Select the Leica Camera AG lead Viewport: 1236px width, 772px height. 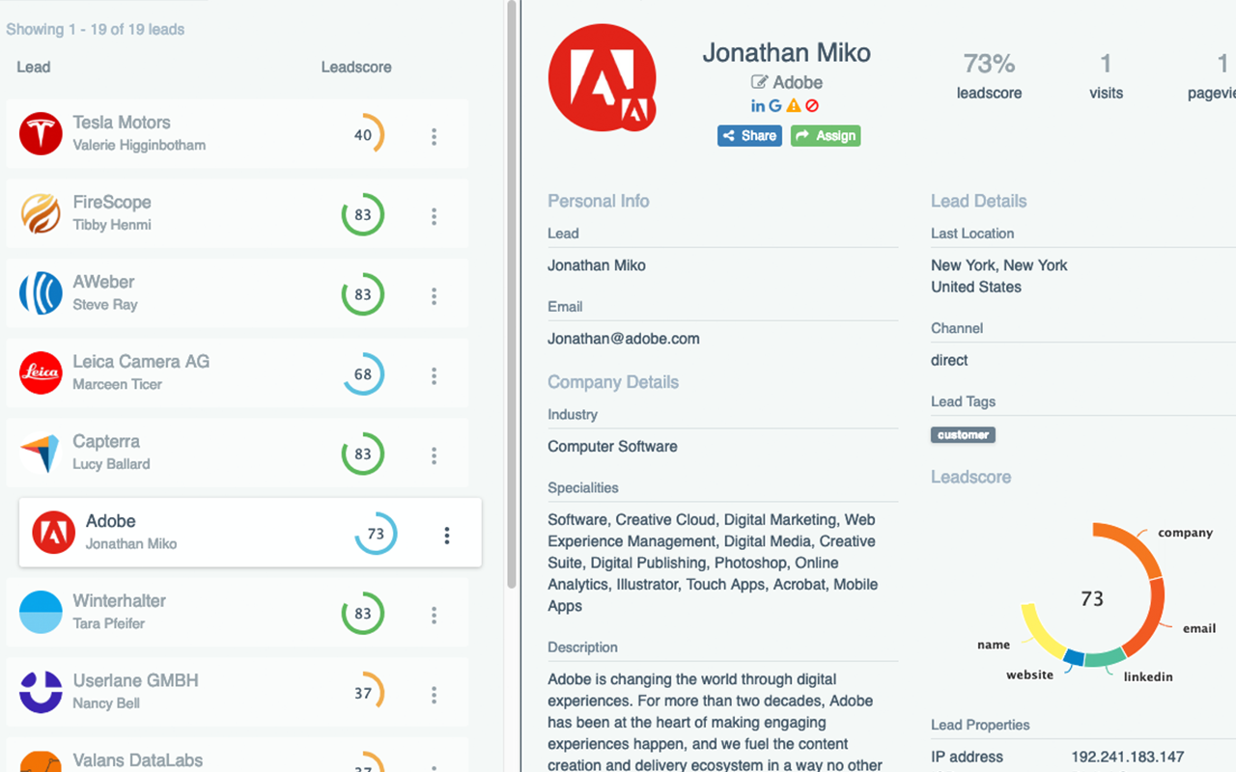[x=238, y=373]
